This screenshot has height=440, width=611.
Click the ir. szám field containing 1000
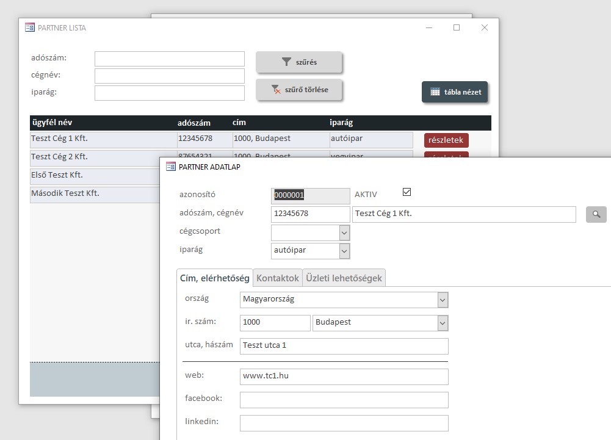pyautogui.click(x=275, y=323)
